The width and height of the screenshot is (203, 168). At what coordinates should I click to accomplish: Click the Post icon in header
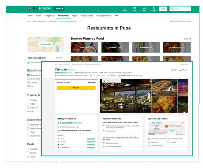click(x=125, y=8)
